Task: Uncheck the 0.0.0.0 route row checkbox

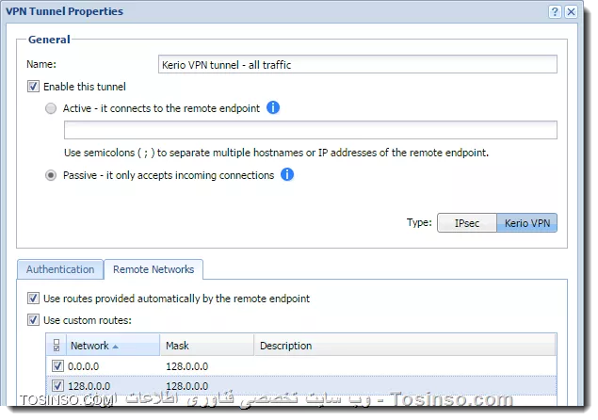Action: click(57, 365)
